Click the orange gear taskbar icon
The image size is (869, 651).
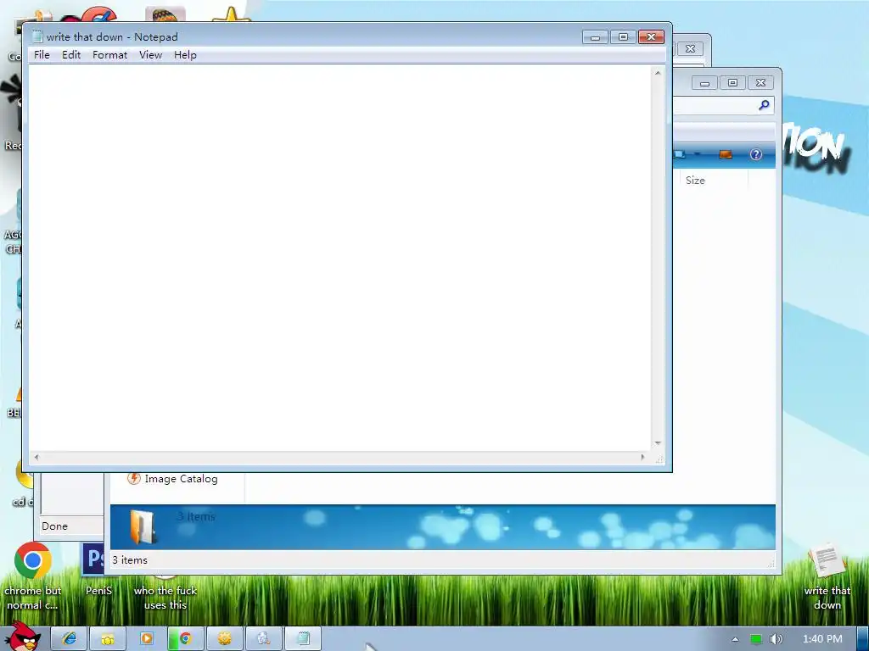pos(224,639)
